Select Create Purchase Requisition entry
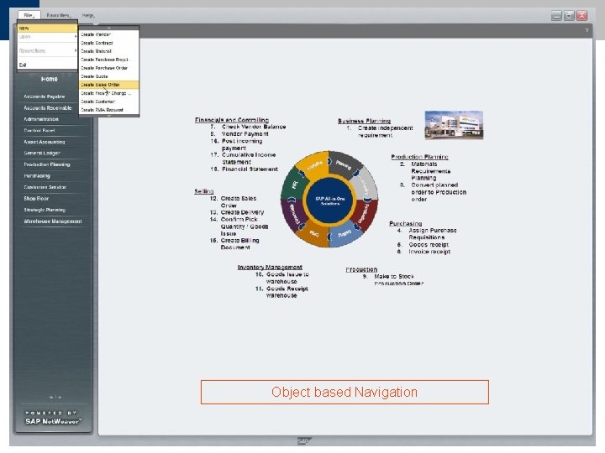Image resolution: width=605 pixels, height=453 pixels. pyautogui.click(x=108, y=60)
